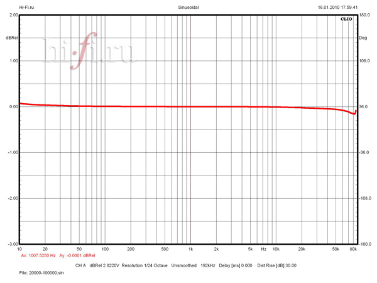Click the Ax: 1007.5250 Hz cursor readout
The image size is (377, 283).
pos(39,256)
